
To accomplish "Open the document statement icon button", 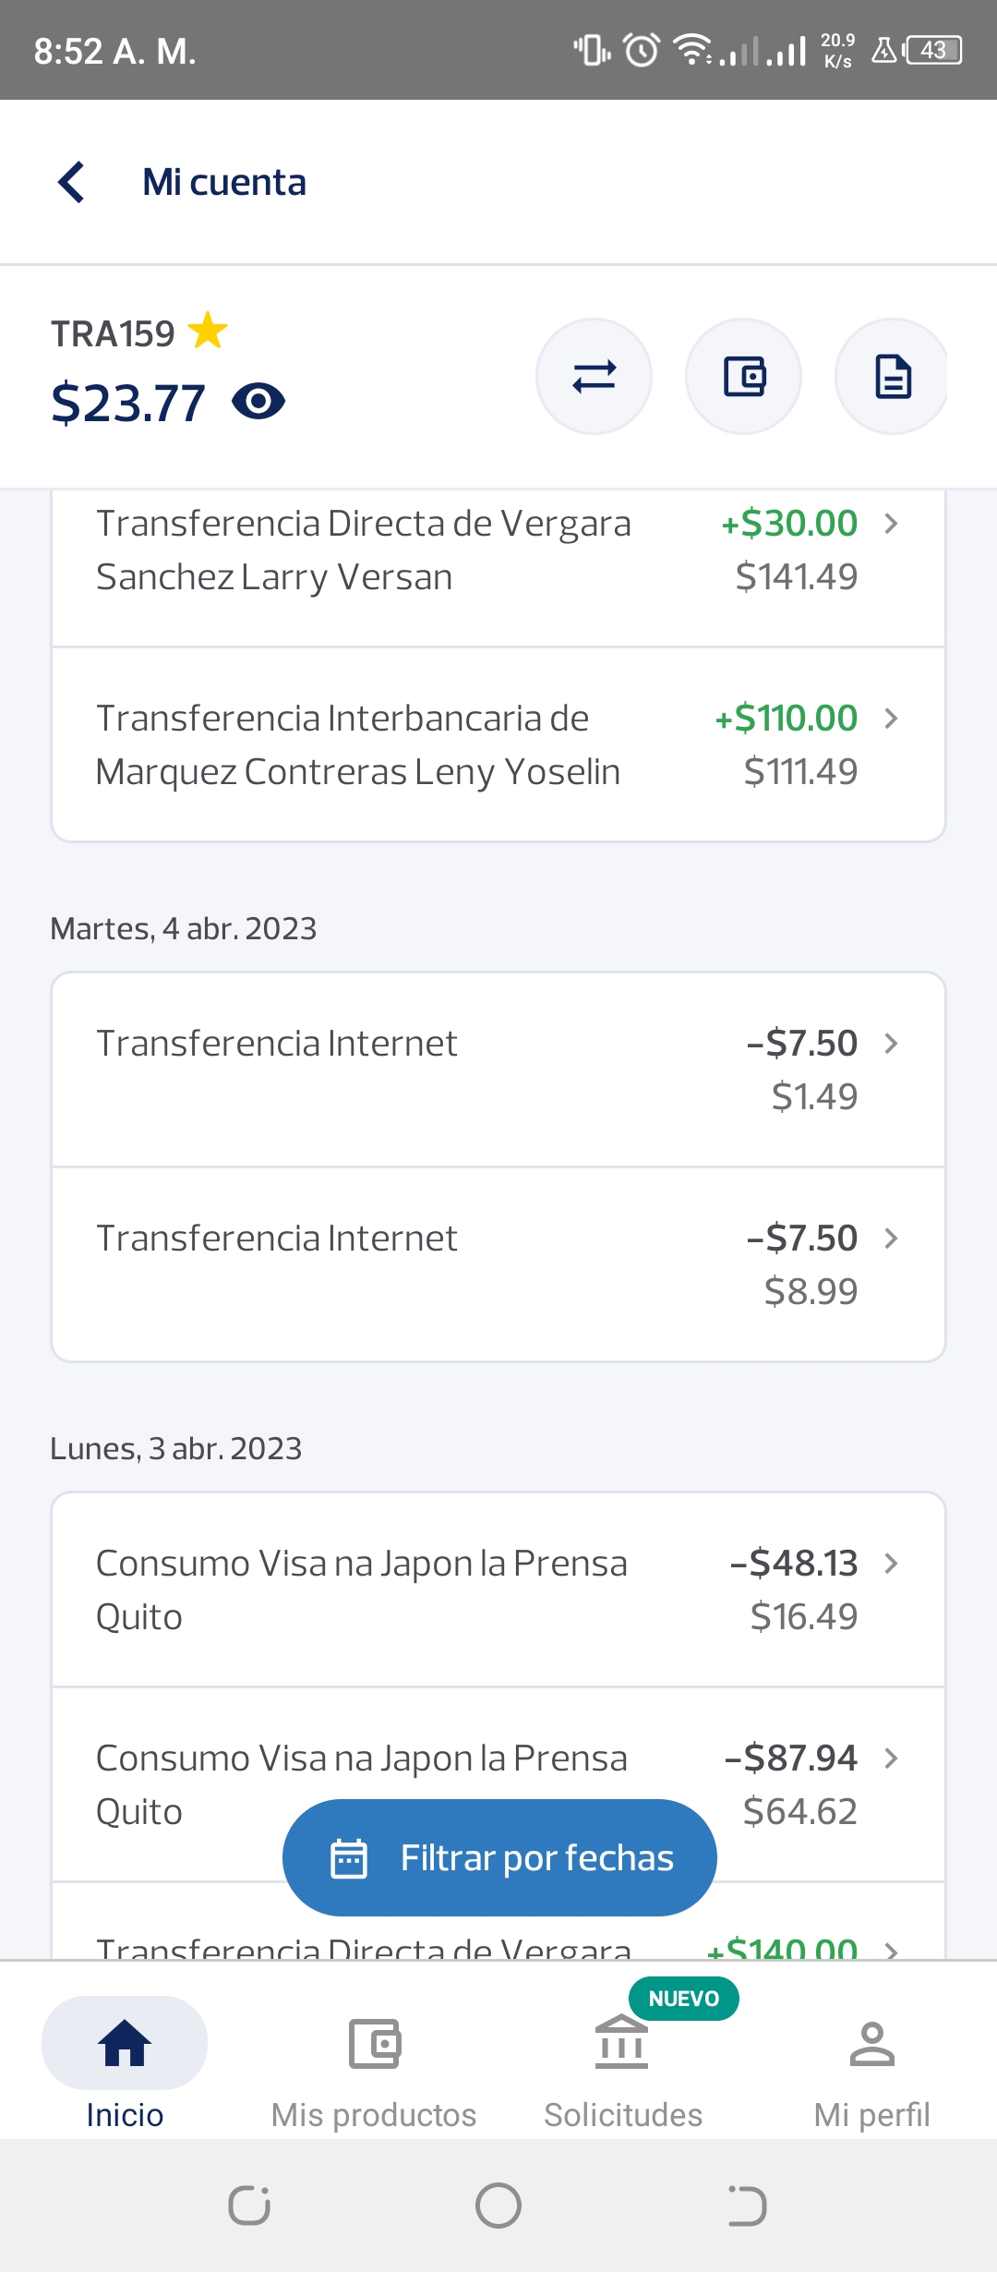I will pyautogui.click(x=892, y=377).
